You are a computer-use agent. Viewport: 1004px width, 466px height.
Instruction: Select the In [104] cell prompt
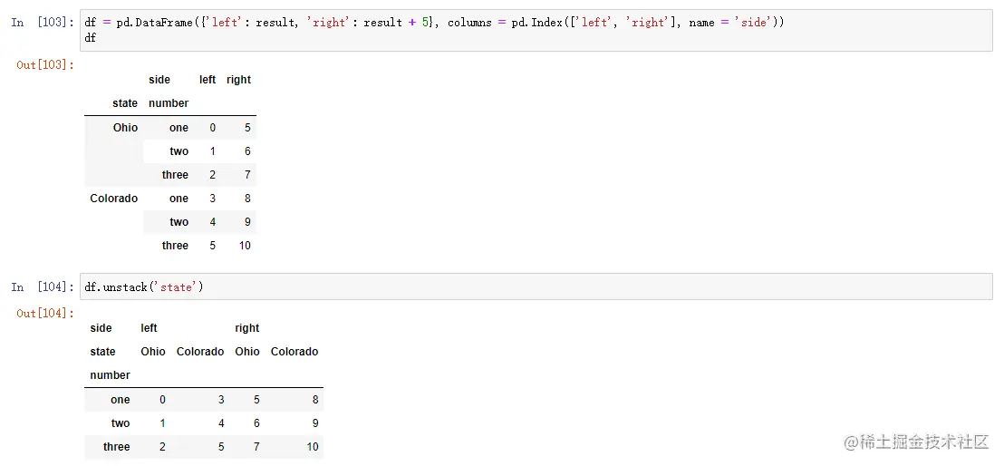(43, 286)
